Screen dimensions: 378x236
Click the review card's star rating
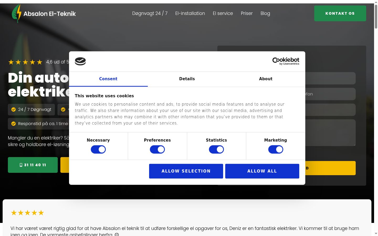27,213
